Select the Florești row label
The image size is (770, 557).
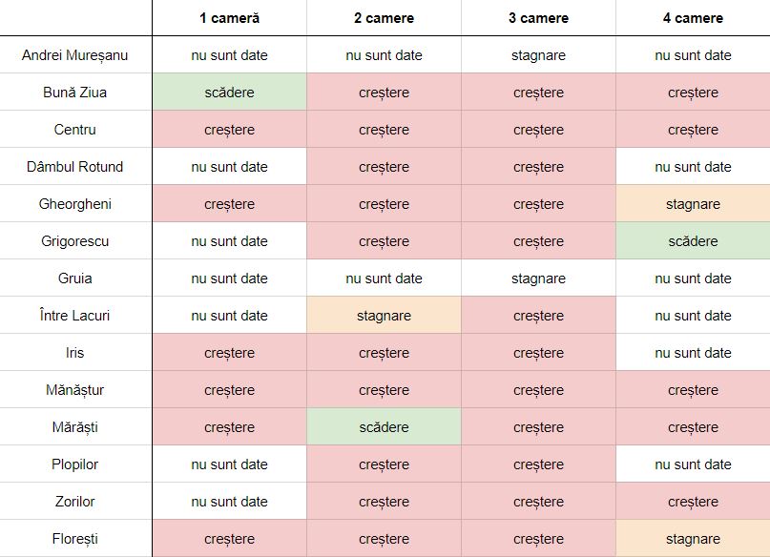click(74, 539)
